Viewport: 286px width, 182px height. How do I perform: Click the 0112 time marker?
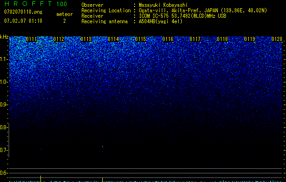coord(59,39)
